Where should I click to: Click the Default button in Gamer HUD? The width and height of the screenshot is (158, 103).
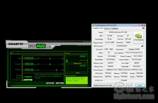point(50,83)
